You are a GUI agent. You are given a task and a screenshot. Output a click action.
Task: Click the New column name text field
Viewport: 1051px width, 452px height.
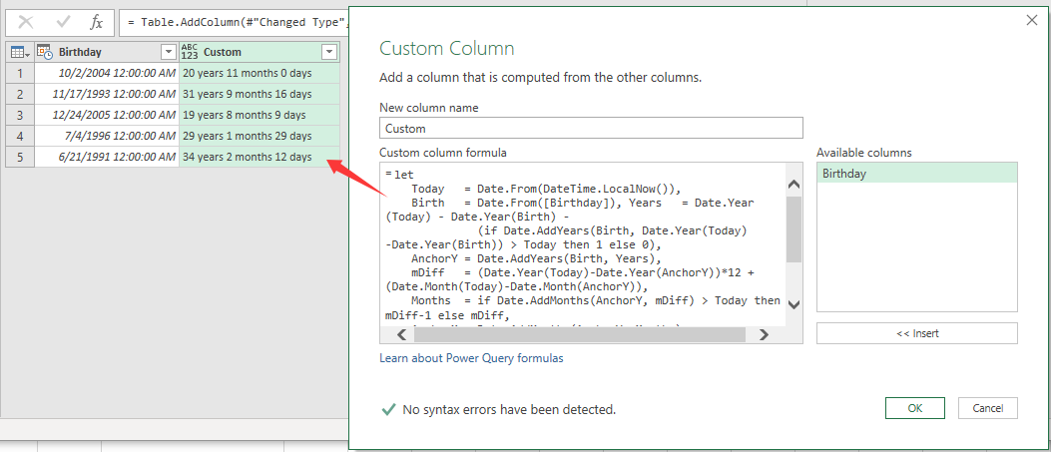591,128
